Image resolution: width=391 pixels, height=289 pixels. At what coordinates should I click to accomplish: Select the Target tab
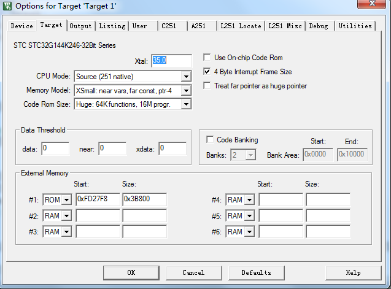tap(52, 25)
